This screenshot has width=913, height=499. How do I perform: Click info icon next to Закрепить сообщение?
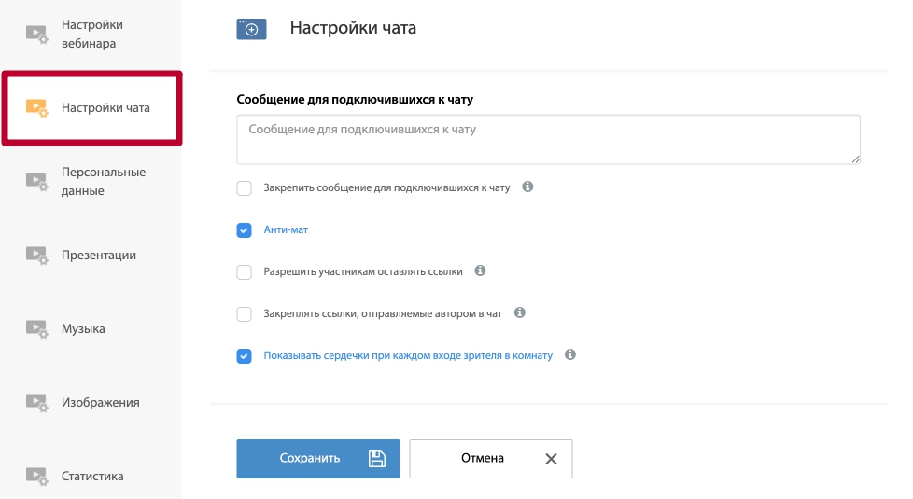click(x=527, y=187)
